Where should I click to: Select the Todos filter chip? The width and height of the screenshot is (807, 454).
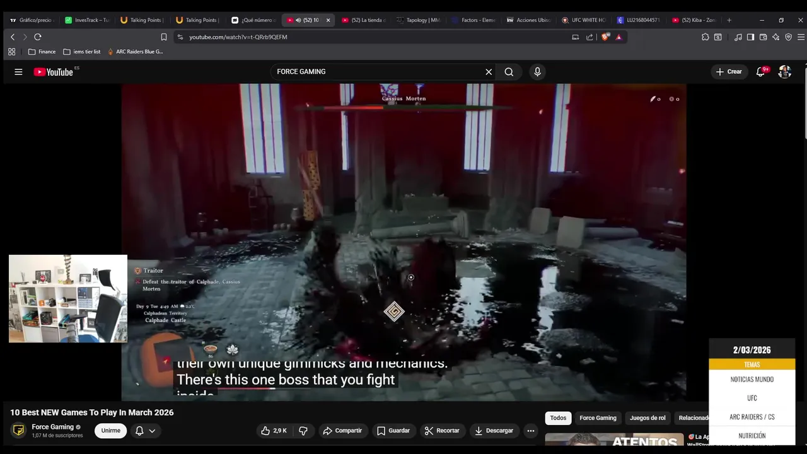[558, 418]
